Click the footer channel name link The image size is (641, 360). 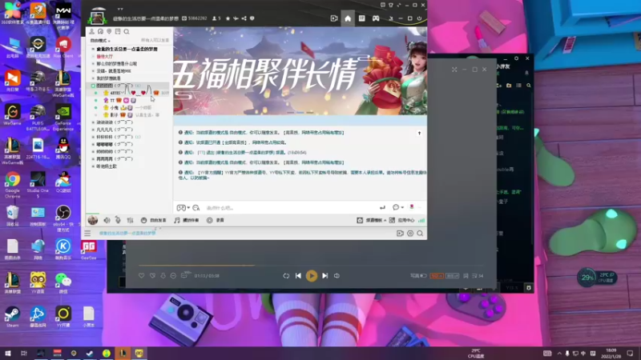[x=127, y=233]
